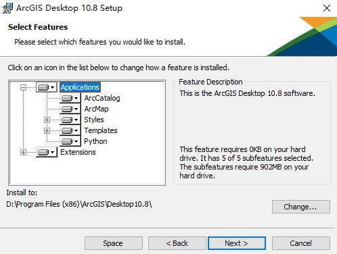337x254 pixels.
Task: Click Change... to modify install folder
Action: (301, 207)
